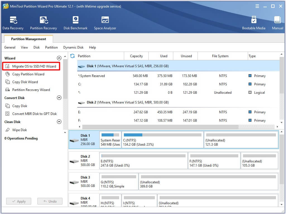286x214 pixels.
Task: Click the Disk 2 drive icon in the partition list
Action: 81,103
